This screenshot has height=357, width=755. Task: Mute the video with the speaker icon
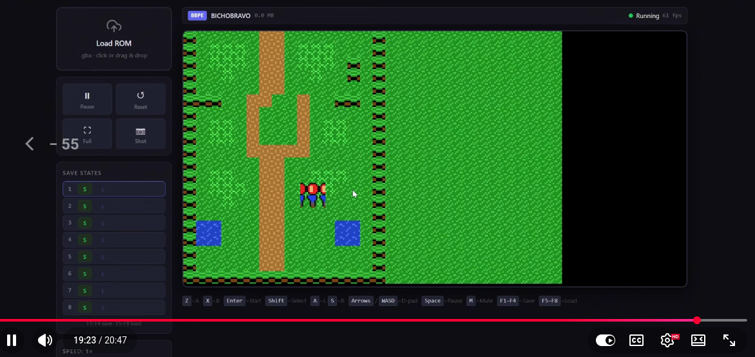[45, 340]
